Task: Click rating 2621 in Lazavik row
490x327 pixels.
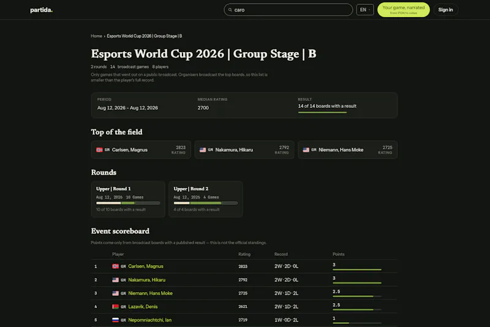Action: tap(243, 307)
